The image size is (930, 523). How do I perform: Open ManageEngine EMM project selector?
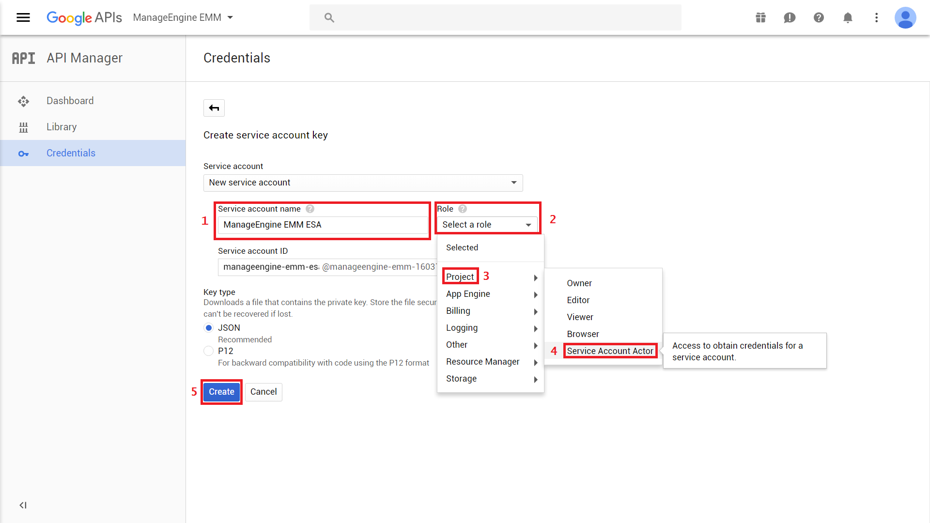(183, 18)
